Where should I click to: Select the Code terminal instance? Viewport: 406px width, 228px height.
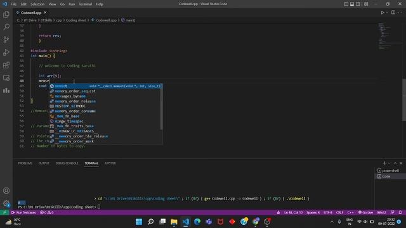click(390, 176)
